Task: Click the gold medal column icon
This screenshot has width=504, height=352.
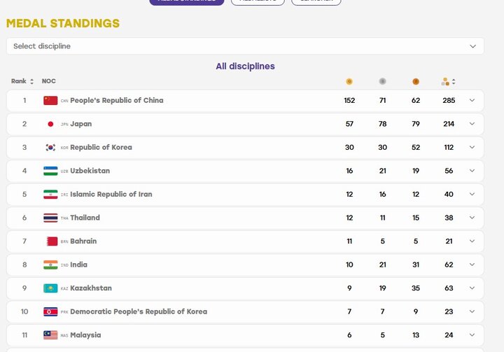Action: [x=349, y=82]
